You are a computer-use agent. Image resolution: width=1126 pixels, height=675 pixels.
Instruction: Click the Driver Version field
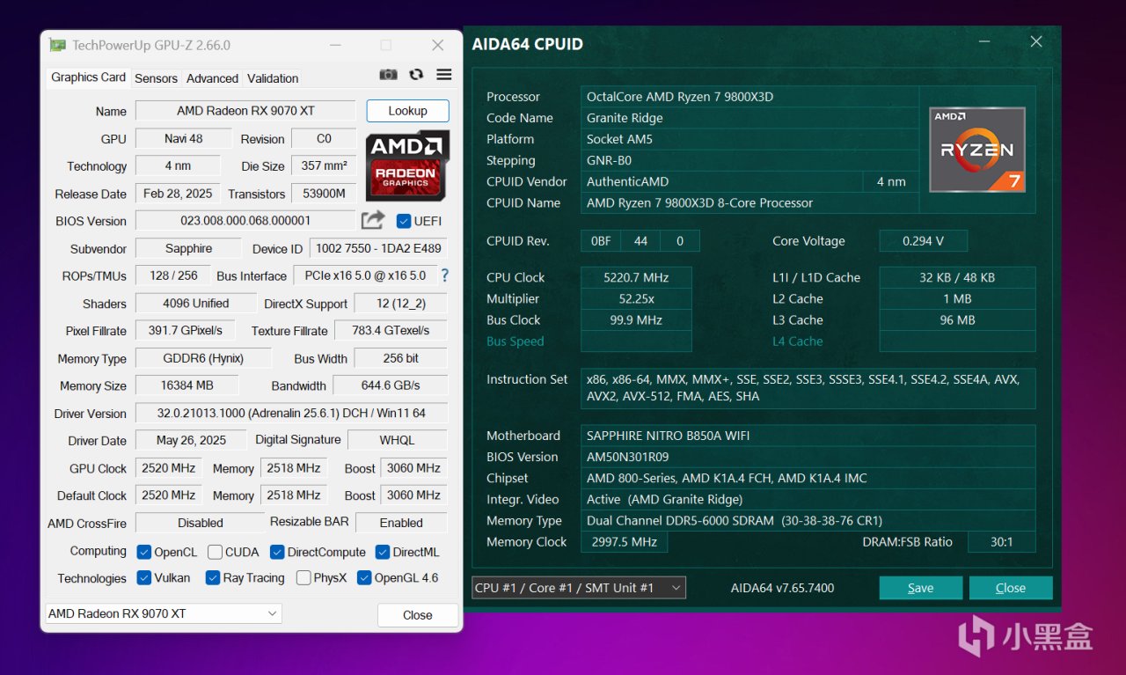[x=291, y=414]
